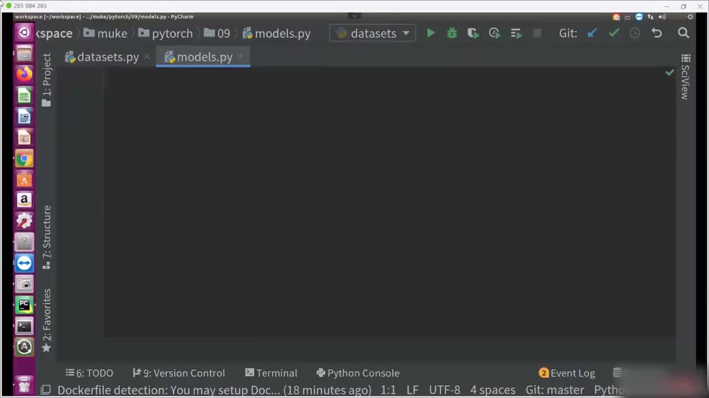Click muke folder in breadcrumb
The image size is (709, 398).
pos(105,33)
